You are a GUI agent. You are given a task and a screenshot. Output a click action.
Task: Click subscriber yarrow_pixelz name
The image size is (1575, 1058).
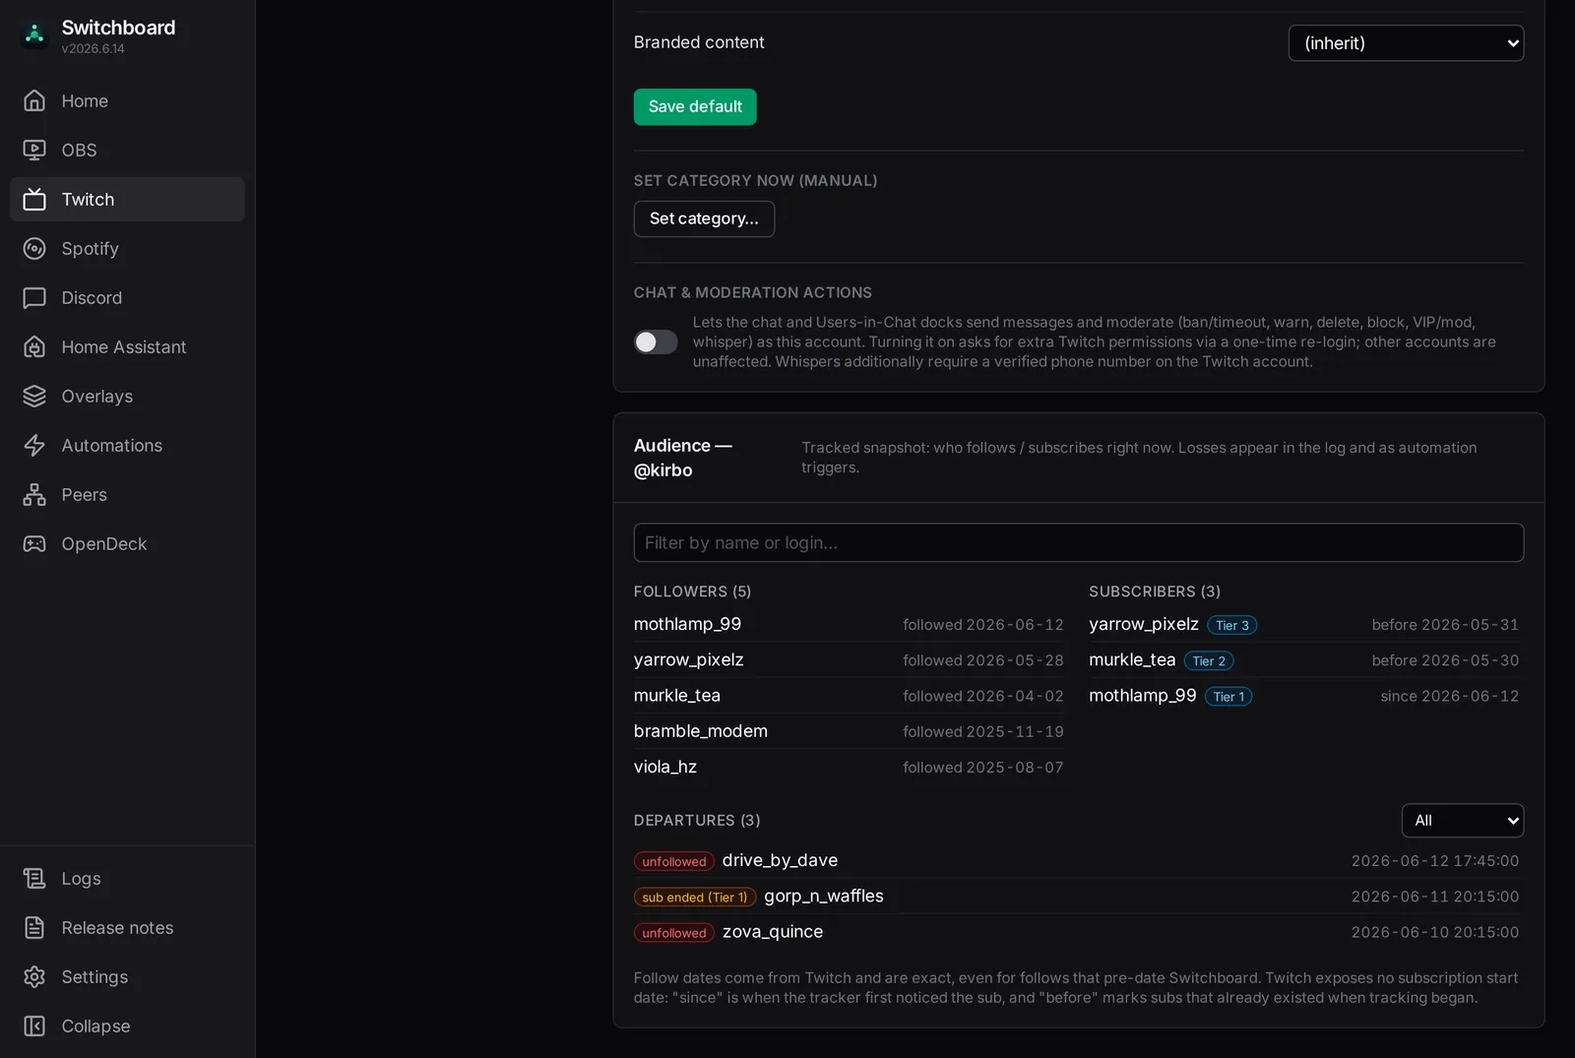coord(1144,624)
